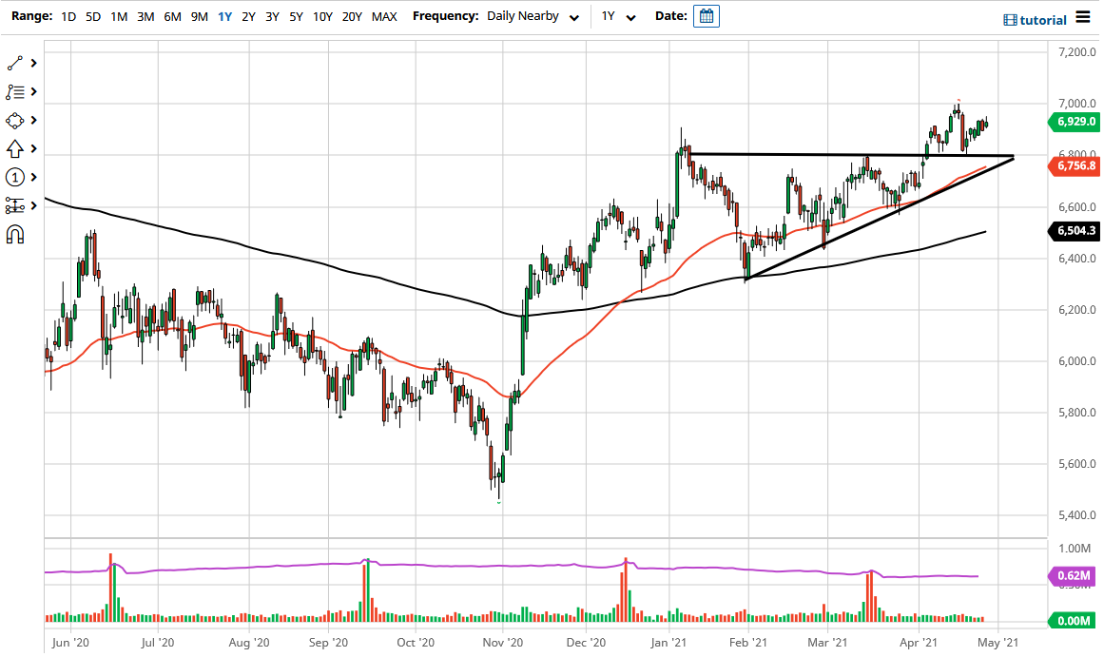Click the green 6,929.0 price label
Viewport: 1104px width, 657px height.
[x=1075, y=122]
